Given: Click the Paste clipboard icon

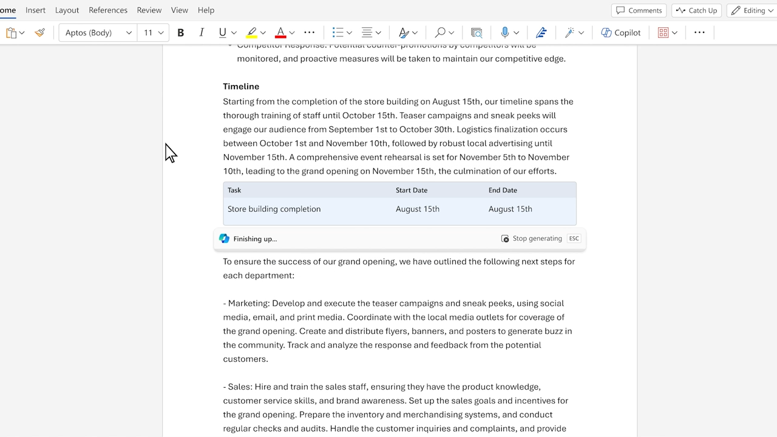Looking at the screenshot, I should (11, 33).
